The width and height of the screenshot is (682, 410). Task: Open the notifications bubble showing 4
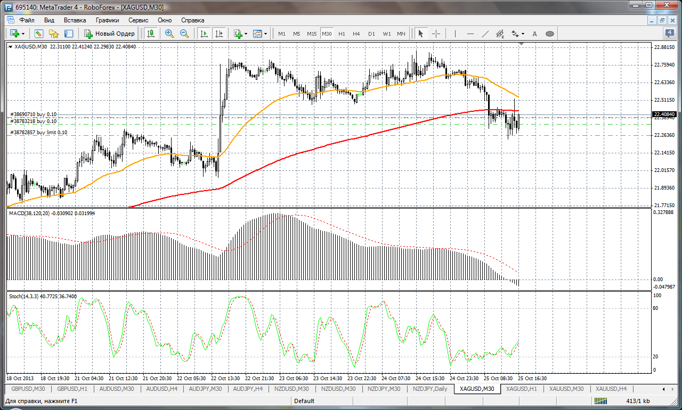(x=670, y=34)
